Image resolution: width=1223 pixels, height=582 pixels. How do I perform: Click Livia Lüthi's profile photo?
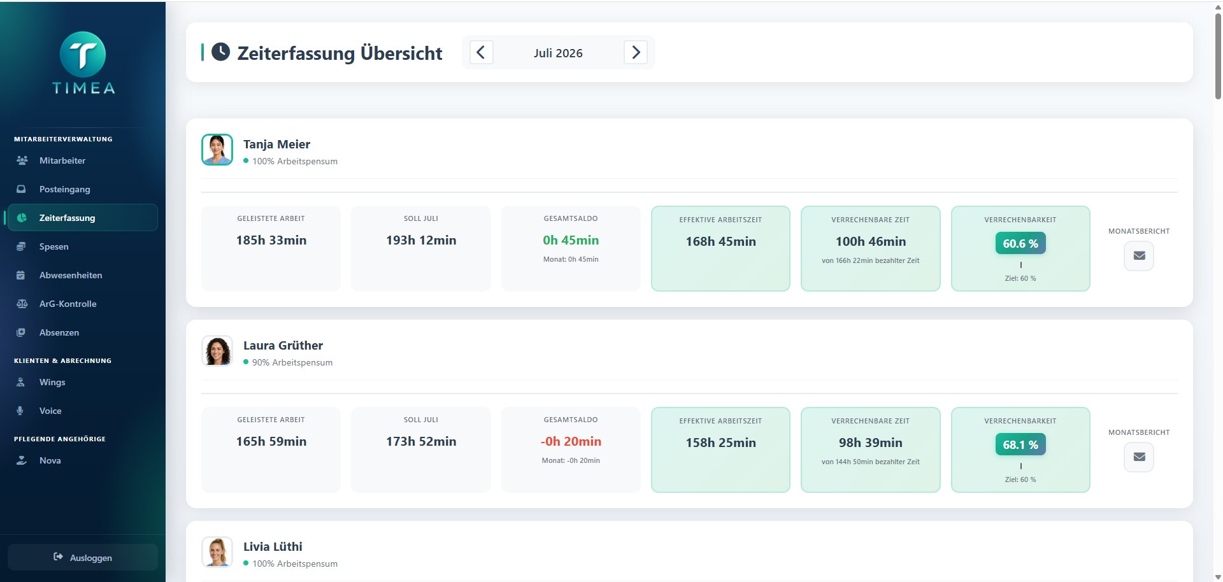(x=217, y=552)
